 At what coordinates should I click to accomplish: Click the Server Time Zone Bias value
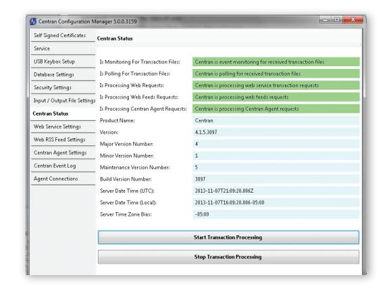tap(276, 214)
